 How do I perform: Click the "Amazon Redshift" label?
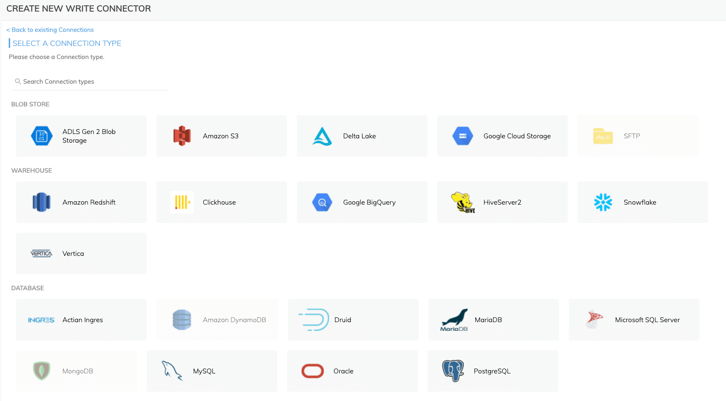pyautogui.click(x=89, y=202)
